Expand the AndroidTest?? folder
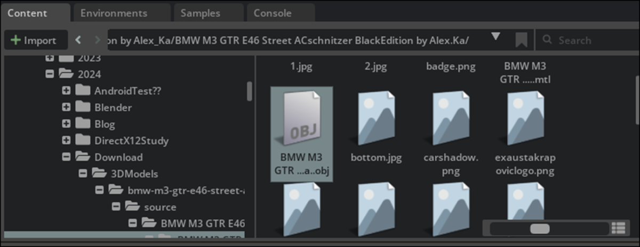640x247 pixels. tap(66, 91)
